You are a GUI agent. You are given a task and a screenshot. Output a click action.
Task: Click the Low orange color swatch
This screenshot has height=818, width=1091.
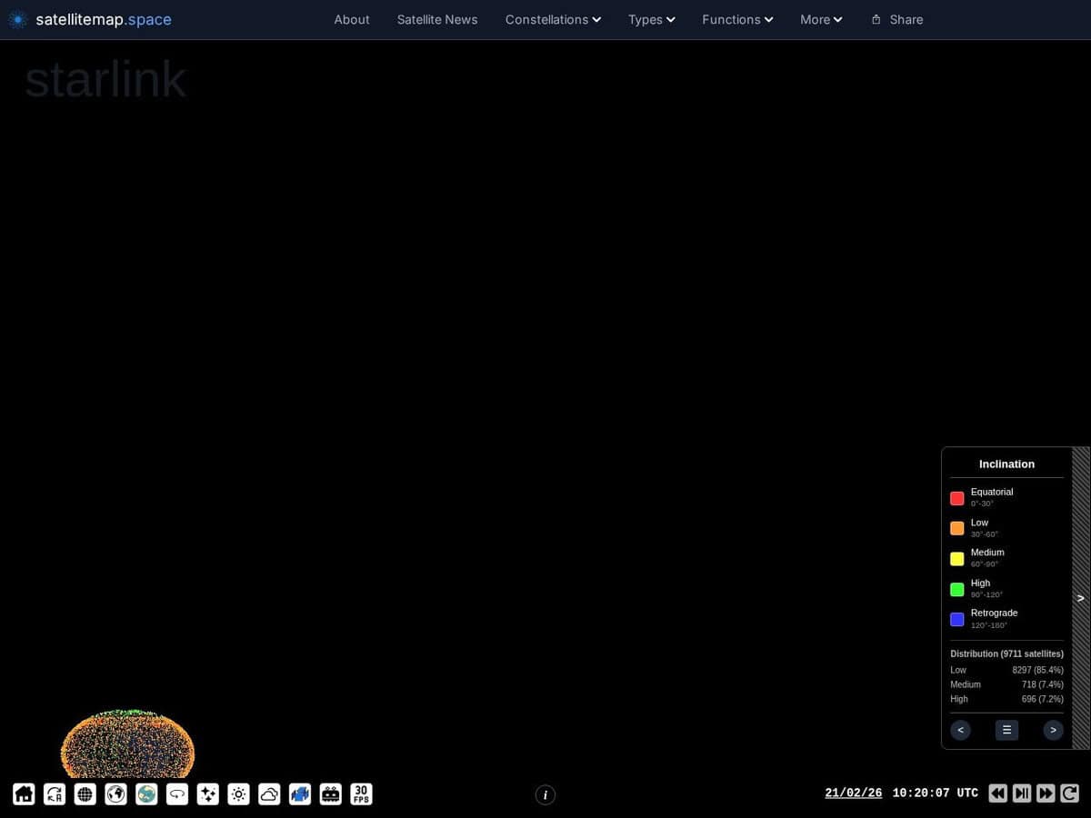pos(957,528)
